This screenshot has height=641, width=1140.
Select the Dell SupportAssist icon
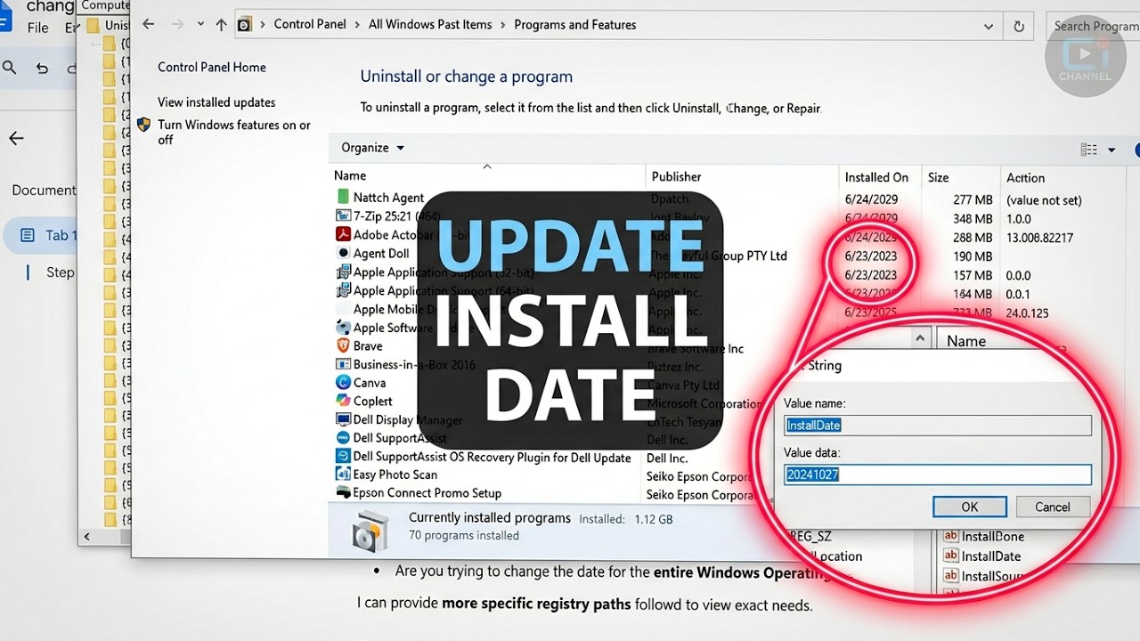(x=343, y=438)
